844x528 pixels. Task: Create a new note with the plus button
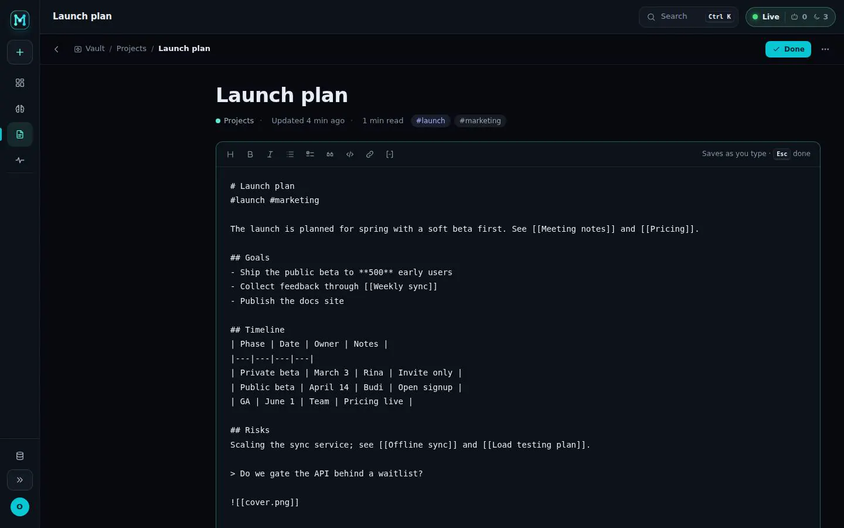pyautogui.click(x=20, y=52)
